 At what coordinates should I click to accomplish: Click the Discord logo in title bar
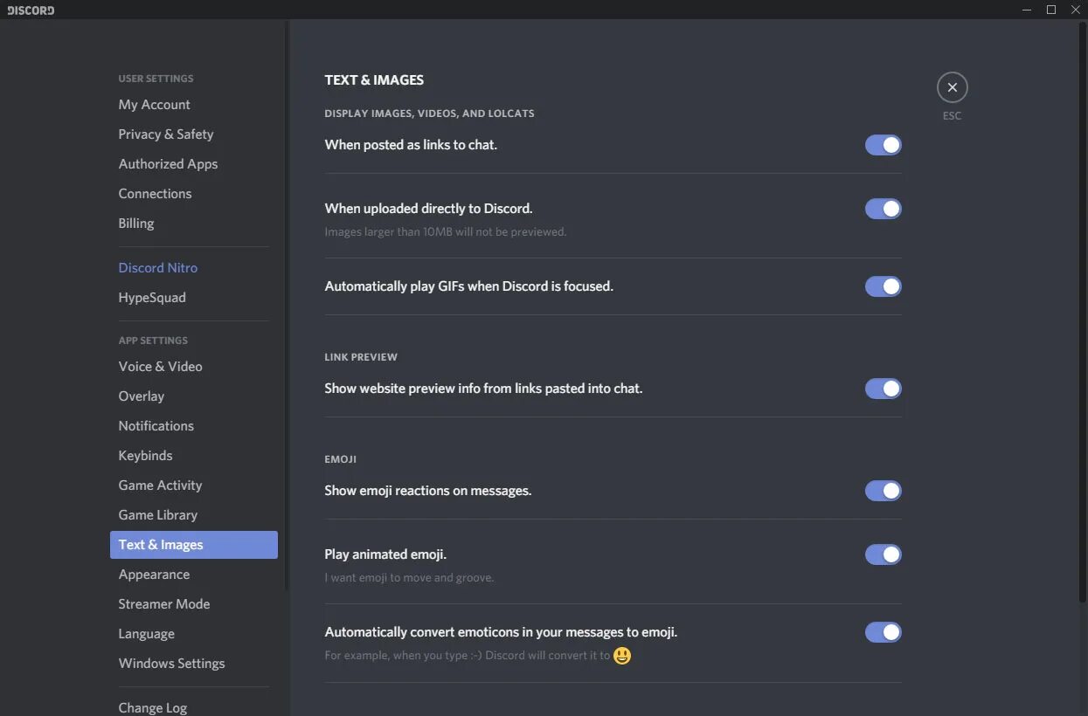pyautogui.click(x=31, y=10)
